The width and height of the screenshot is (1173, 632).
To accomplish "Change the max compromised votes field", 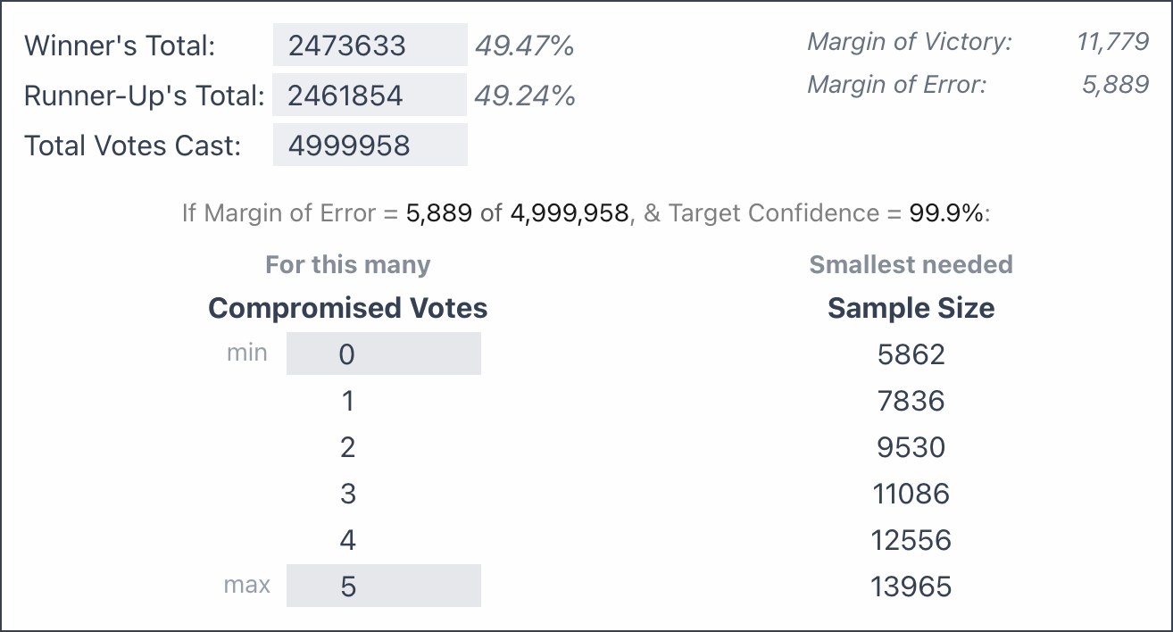I will coord(384,586).
